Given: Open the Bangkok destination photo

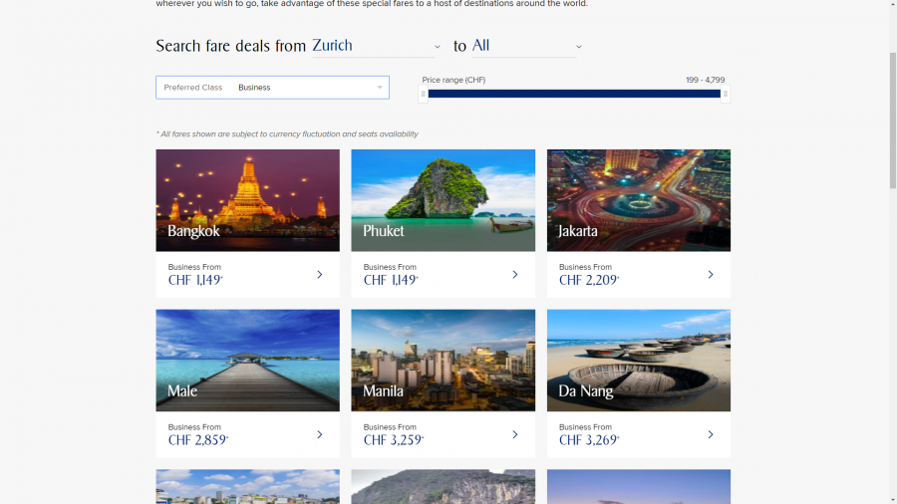Looking at the screenshot, I should click(248, 200).
